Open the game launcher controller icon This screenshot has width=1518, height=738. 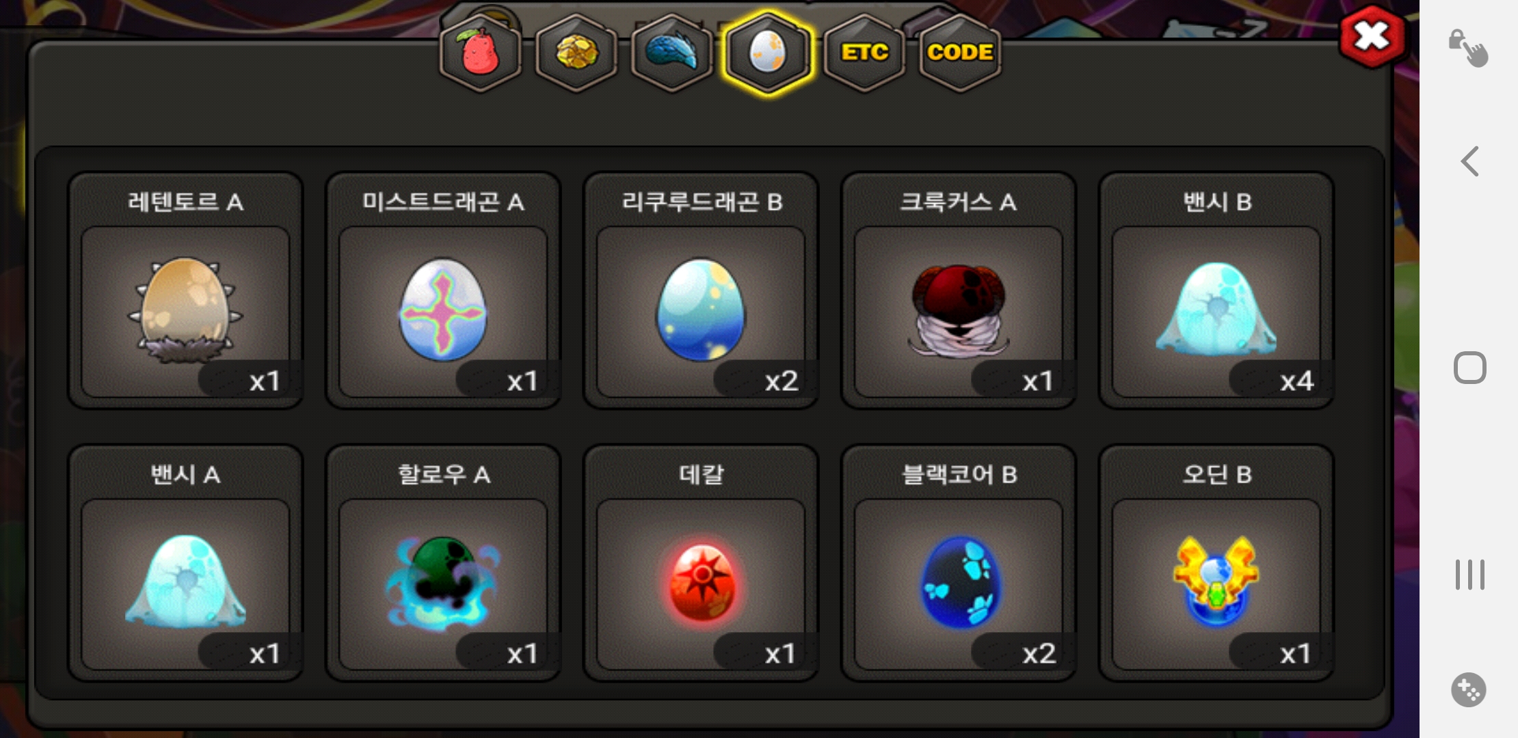[1469, 690]
